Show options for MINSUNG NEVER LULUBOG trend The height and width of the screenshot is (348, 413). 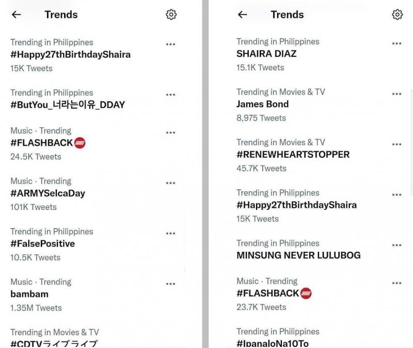pyautogui.click(x=396, y=245)
